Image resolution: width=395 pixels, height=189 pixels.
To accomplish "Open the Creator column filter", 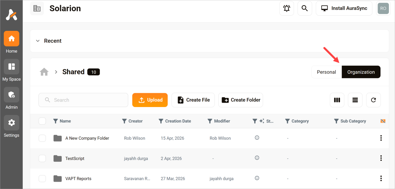I will pyautogui.click(x=124, y=121).
